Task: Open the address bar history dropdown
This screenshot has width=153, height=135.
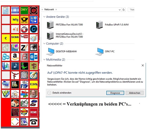Action: pyautogui.click(x=120, y=10)
